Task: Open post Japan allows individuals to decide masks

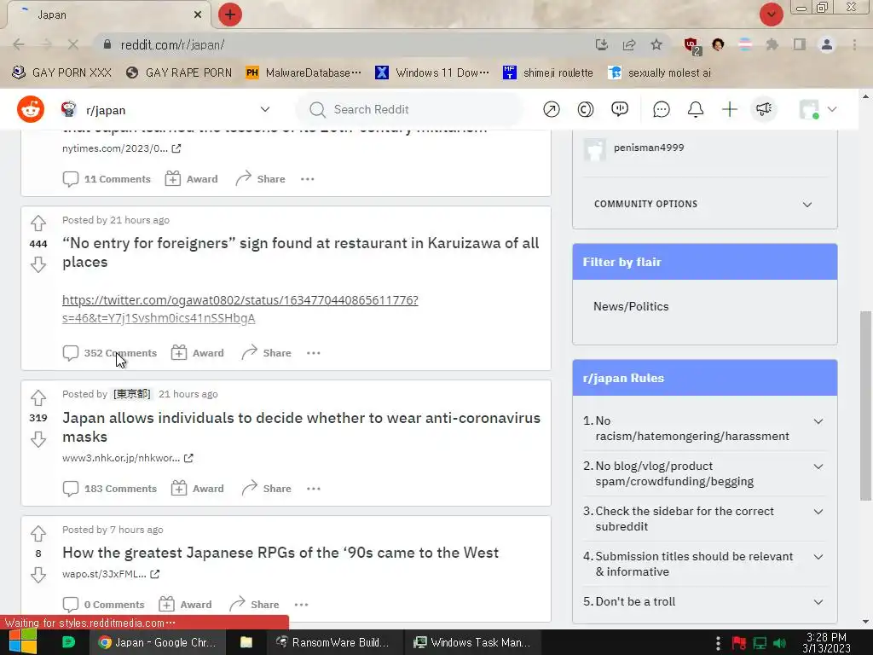Action: [x=301, y=427]
